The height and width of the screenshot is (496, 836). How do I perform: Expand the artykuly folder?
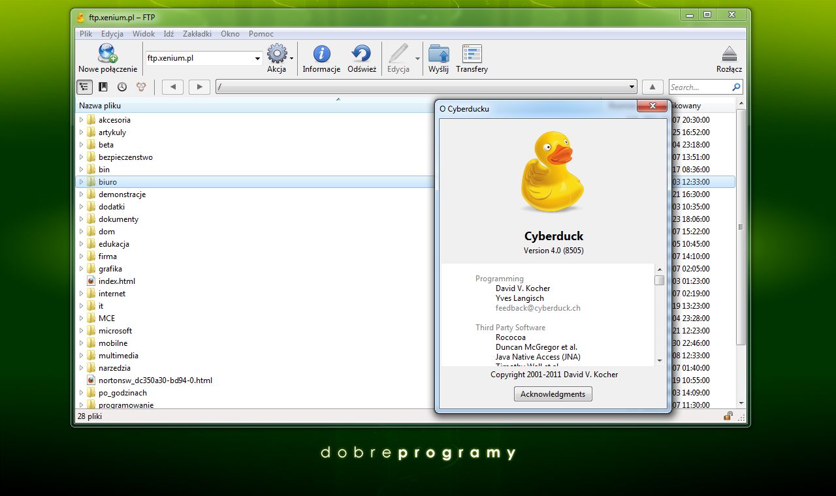click(82, 132)
